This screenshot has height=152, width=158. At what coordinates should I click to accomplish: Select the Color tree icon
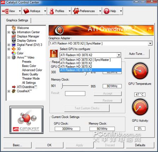point(14,53)
